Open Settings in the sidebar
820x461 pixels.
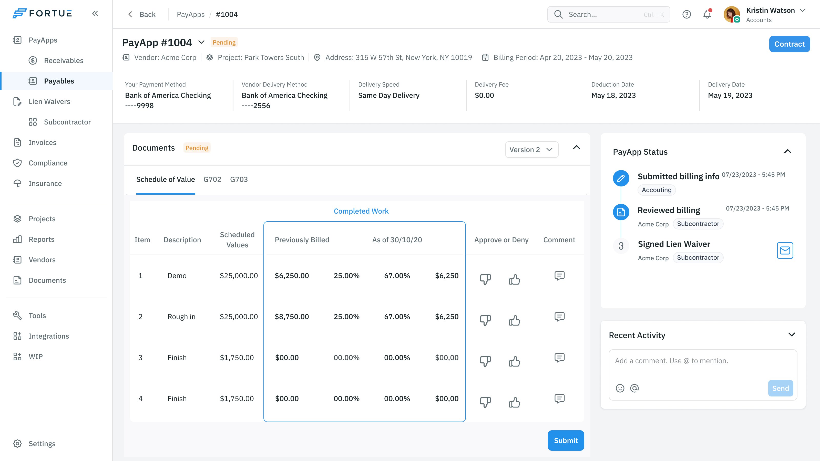pos(42,444)
